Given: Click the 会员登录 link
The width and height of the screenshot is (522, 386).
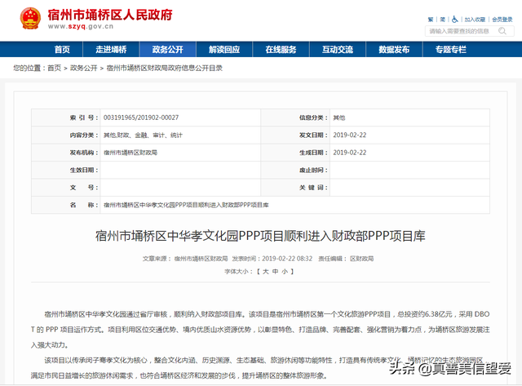Looking at the screenshot, I should [x=502, y=20].
